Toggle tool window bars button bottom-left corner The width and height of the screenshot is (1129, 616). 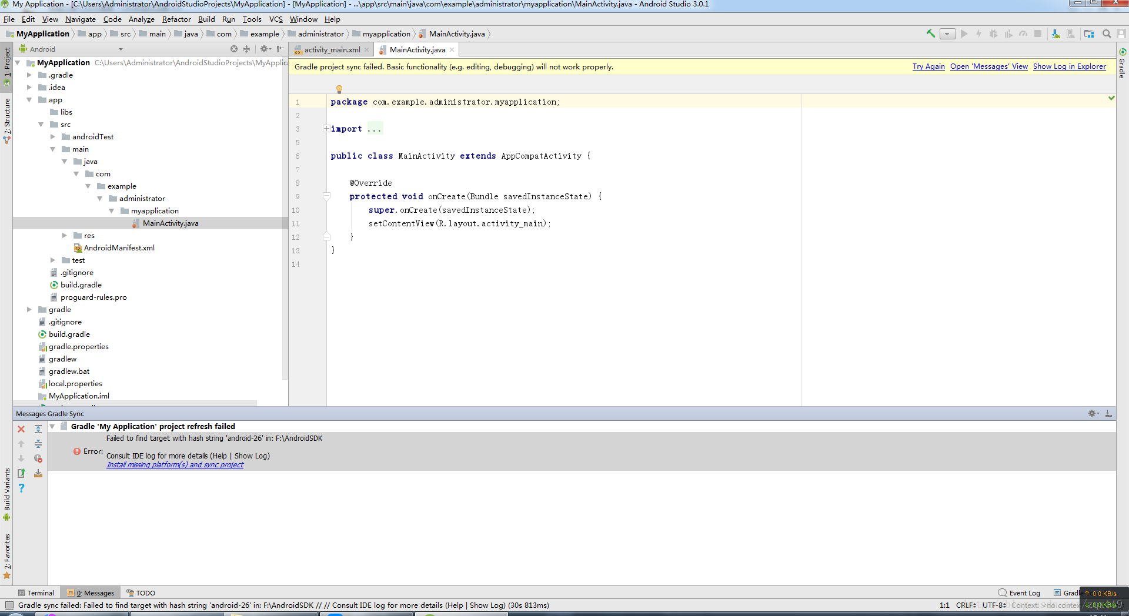pyautogui.click(x=9, y=605)
